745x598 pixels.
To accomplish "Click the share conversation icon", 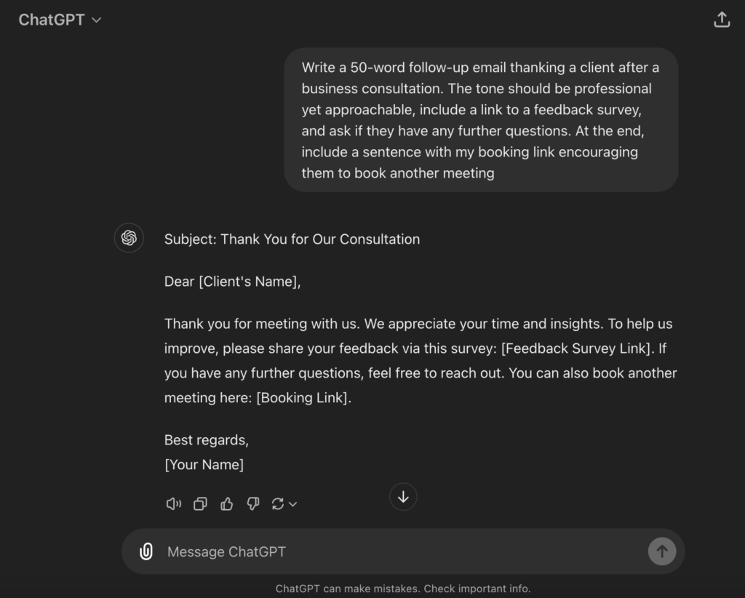I will [721, 20].
